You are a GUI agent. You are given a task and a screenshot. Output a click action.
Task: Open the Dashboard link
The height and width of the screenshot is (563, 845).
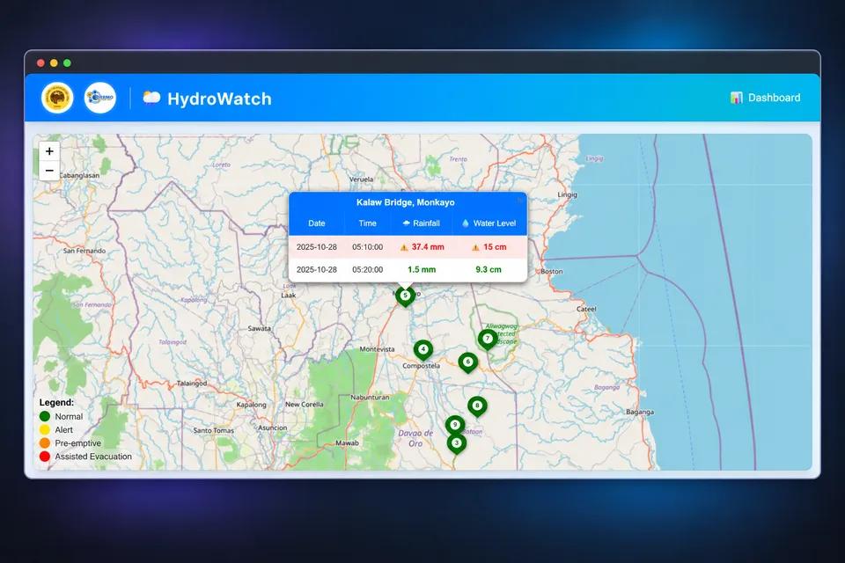tap(765, 98)
